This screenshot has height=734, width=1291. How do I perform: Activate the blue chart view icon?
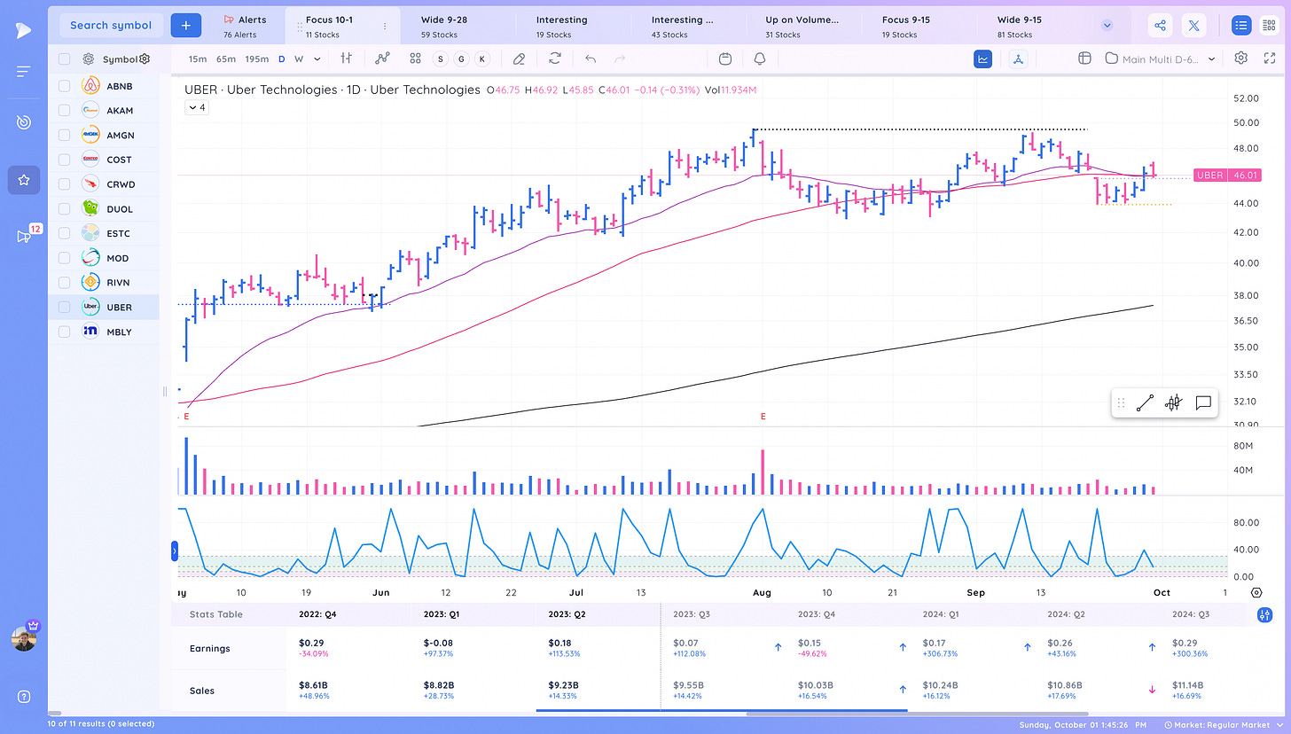pos(982,59)
